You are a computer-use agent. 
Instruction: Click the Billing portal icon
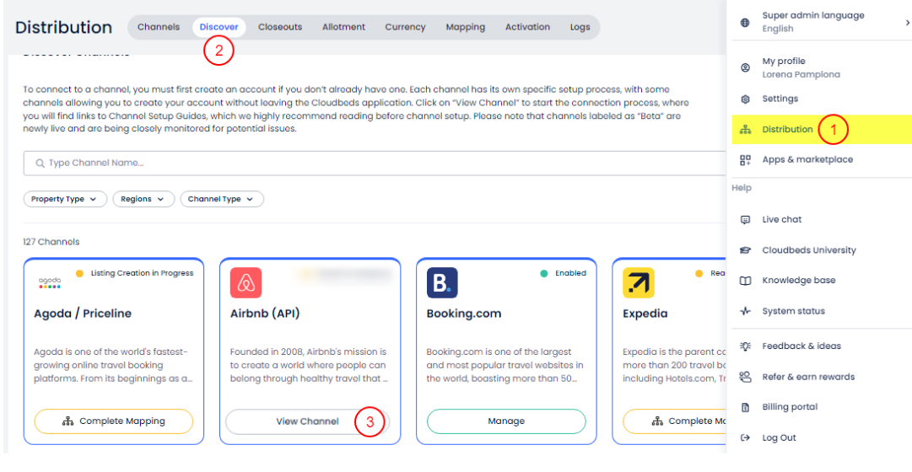(x=745, y=407)
